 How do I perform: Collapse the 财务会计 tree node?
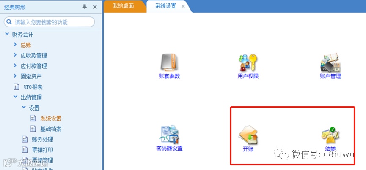coord(7,34)
